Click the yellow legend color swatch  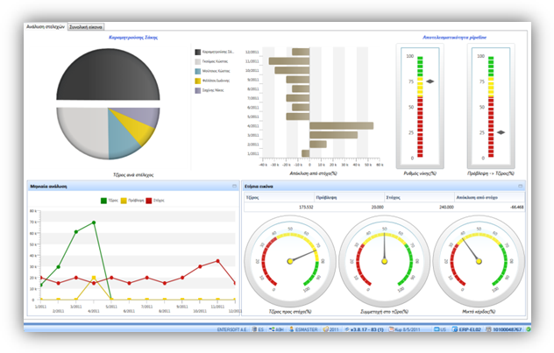[x=198, y=81]
